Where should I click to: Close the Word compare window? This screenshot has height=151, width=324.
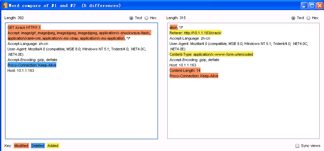point(319,6)
